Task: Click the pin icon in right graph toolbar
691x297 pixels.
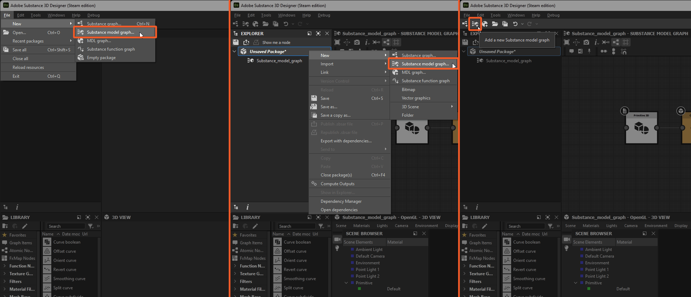Action: [x=589, y=51]
